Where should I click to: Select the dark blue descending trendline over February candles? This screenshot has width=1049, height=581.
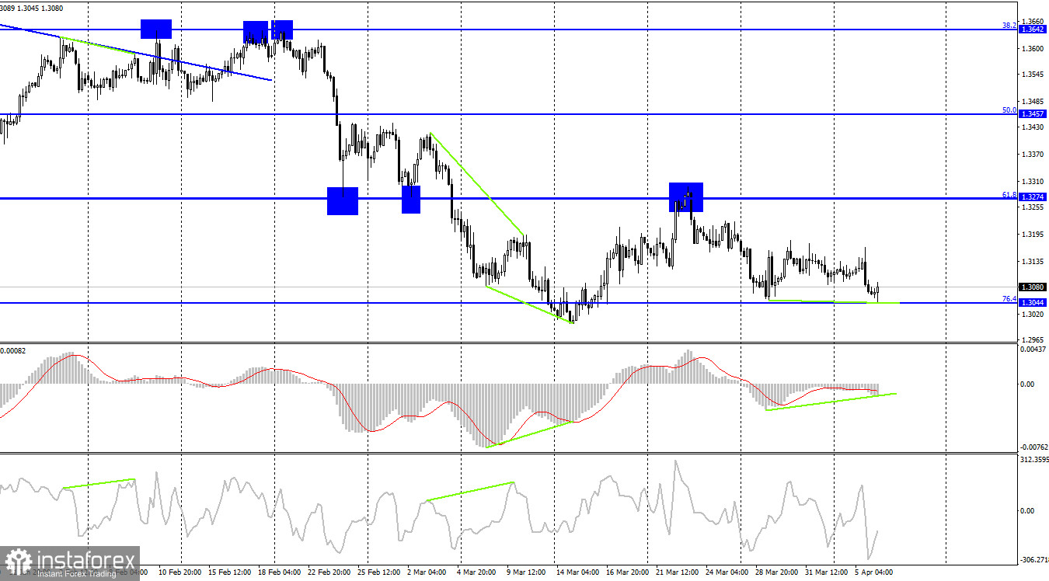click(x=136, y=52)
